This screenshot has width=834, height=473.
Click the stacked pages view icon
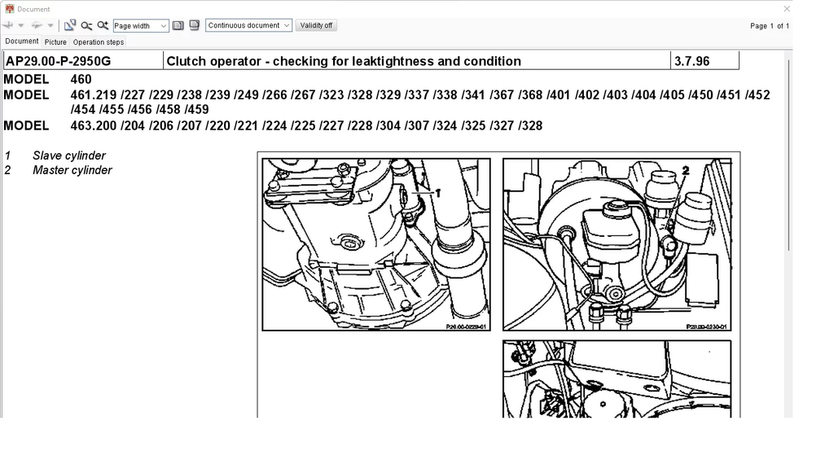[x=194, y=25]
